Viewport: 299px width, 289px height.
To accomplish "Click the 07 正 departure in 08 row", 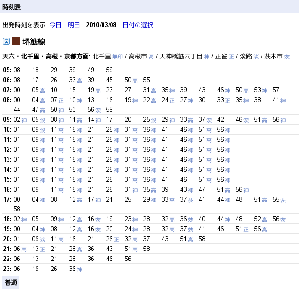I will click(57, 100).
